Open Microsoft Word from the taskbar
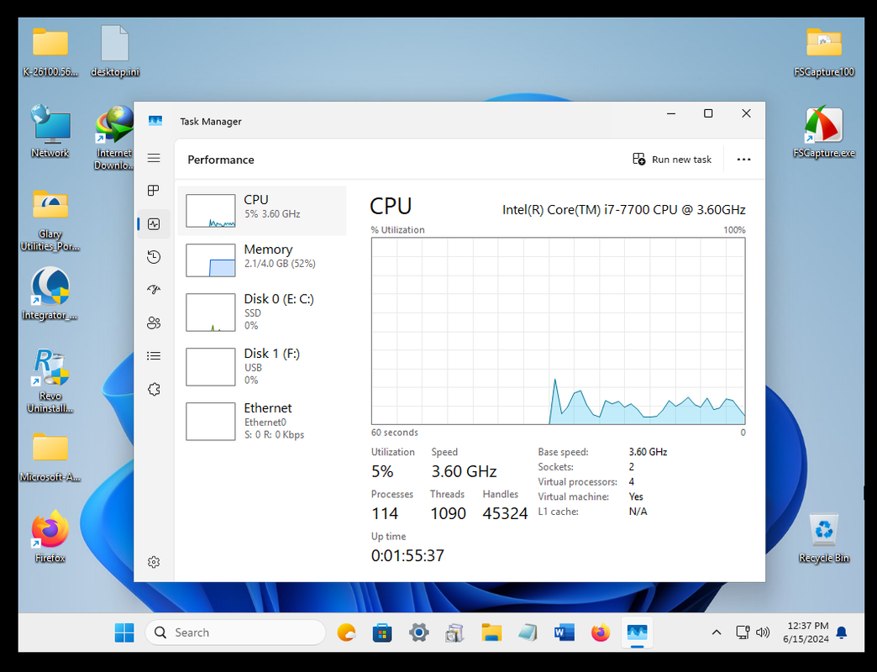This screenshot has width=877, height=672. coord(565,633)
